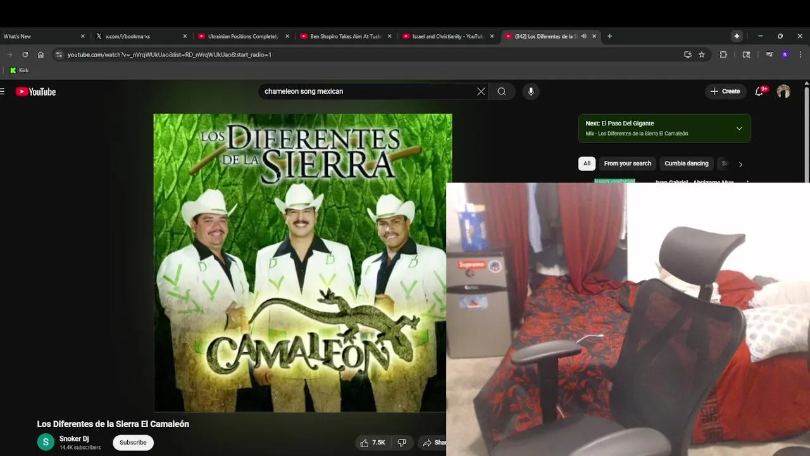
Task: Close the x.com bookmarks tab
Action: click(x=185, y=36)
